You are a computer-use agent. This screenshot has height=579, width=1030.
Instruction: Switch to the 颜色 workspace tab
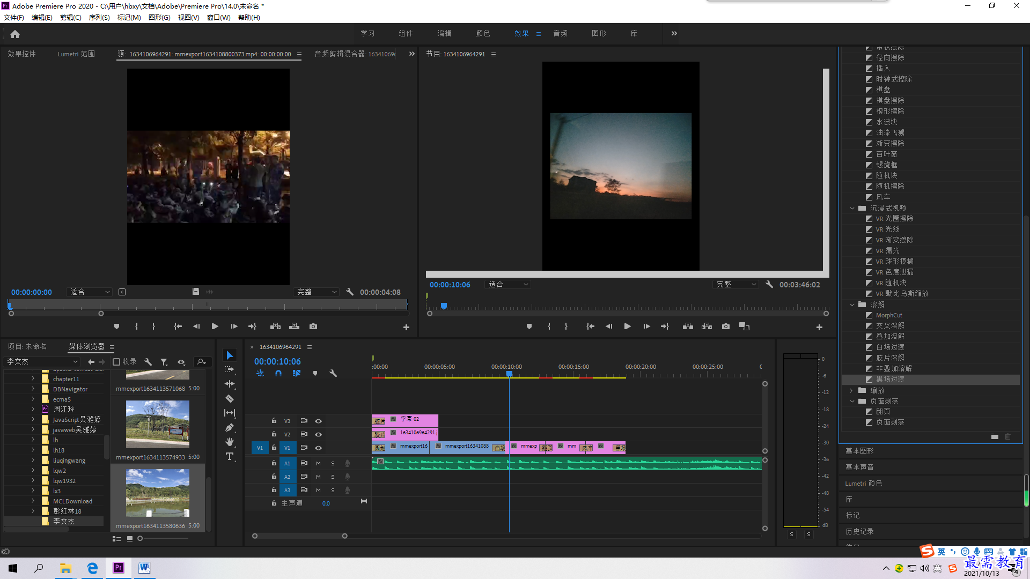(x=483, y=33)
